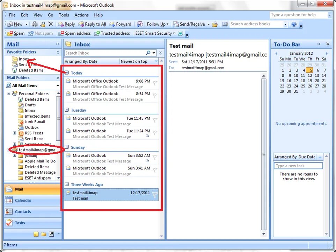Open the search address books dropdown arrow

[285, 24]
